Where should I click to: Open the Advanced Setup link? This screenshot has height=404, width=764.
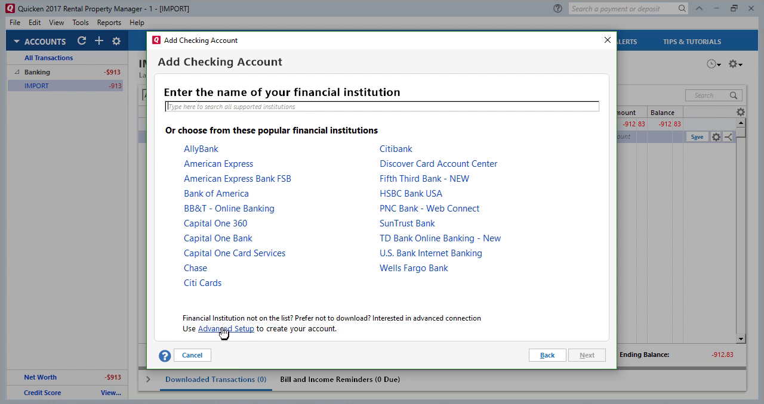tap(226, 329)
